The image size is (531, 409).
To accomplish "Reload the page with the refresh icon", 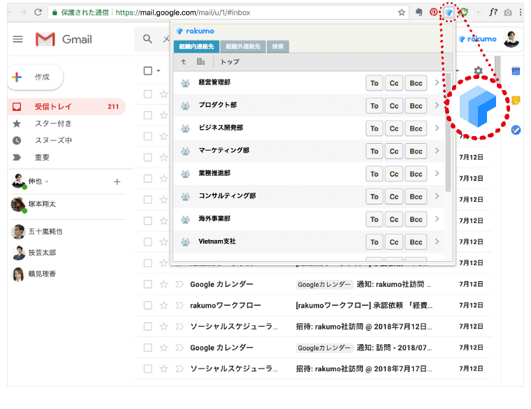I will pyautogui.click(x=38, y=13).
